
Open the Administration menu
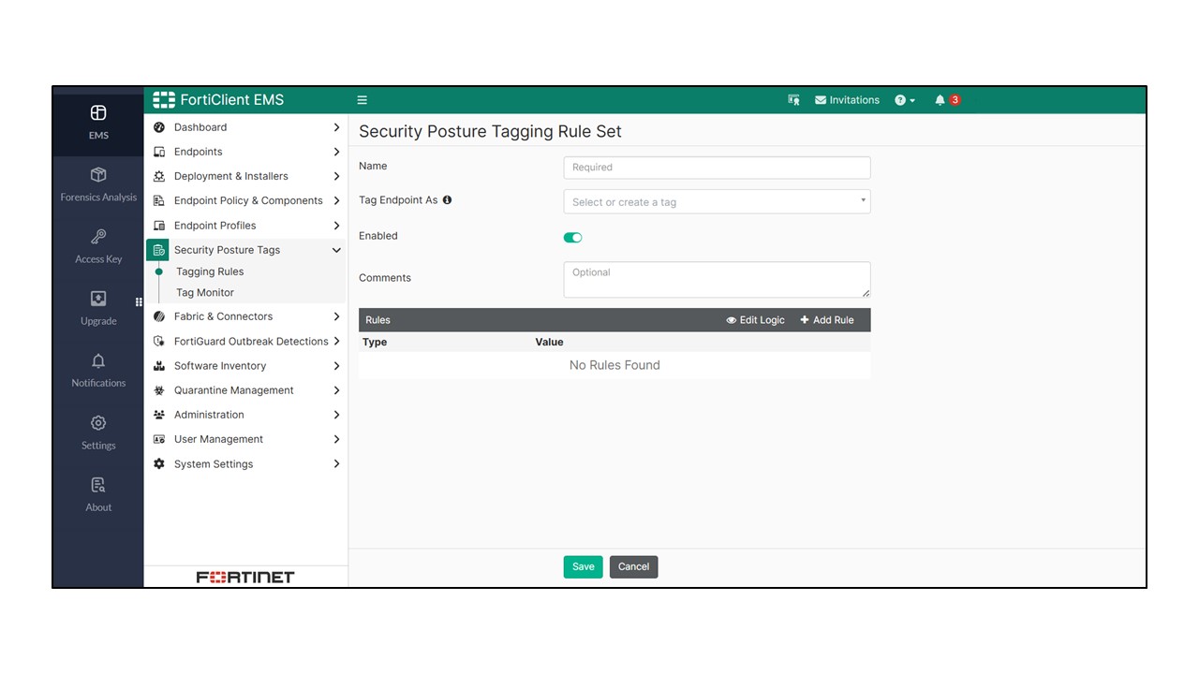pyautogui.click(x=246, y=415)
